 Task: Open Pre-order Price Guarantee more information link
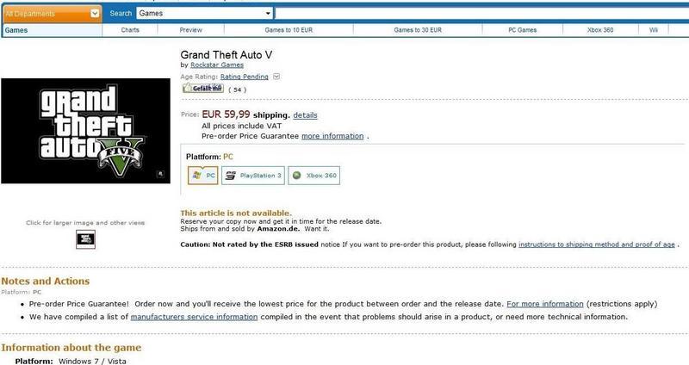pyautogui.click(x=332, y=136)
